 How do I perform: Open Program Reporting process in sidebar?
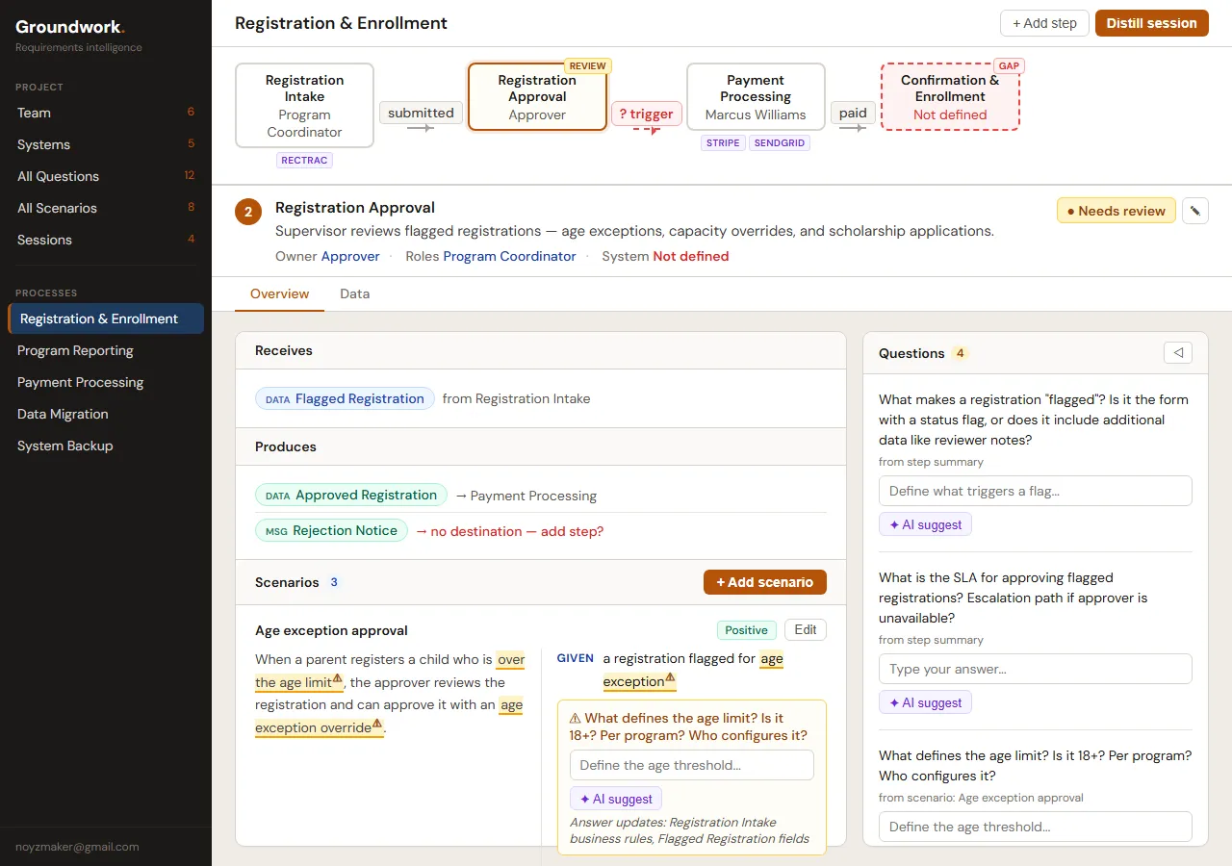click(x=75, y=350)
